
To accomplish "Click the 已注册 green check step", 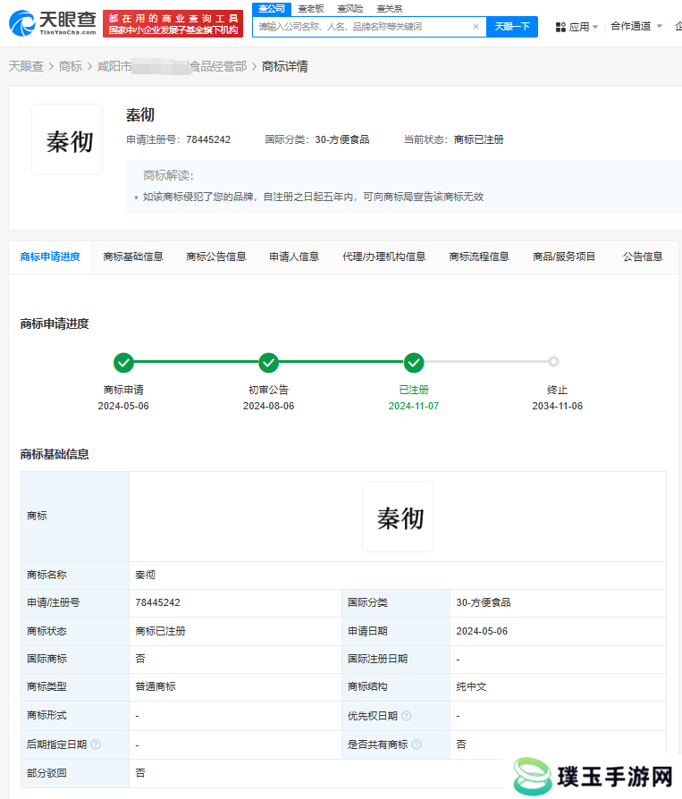I will [414, 362].
